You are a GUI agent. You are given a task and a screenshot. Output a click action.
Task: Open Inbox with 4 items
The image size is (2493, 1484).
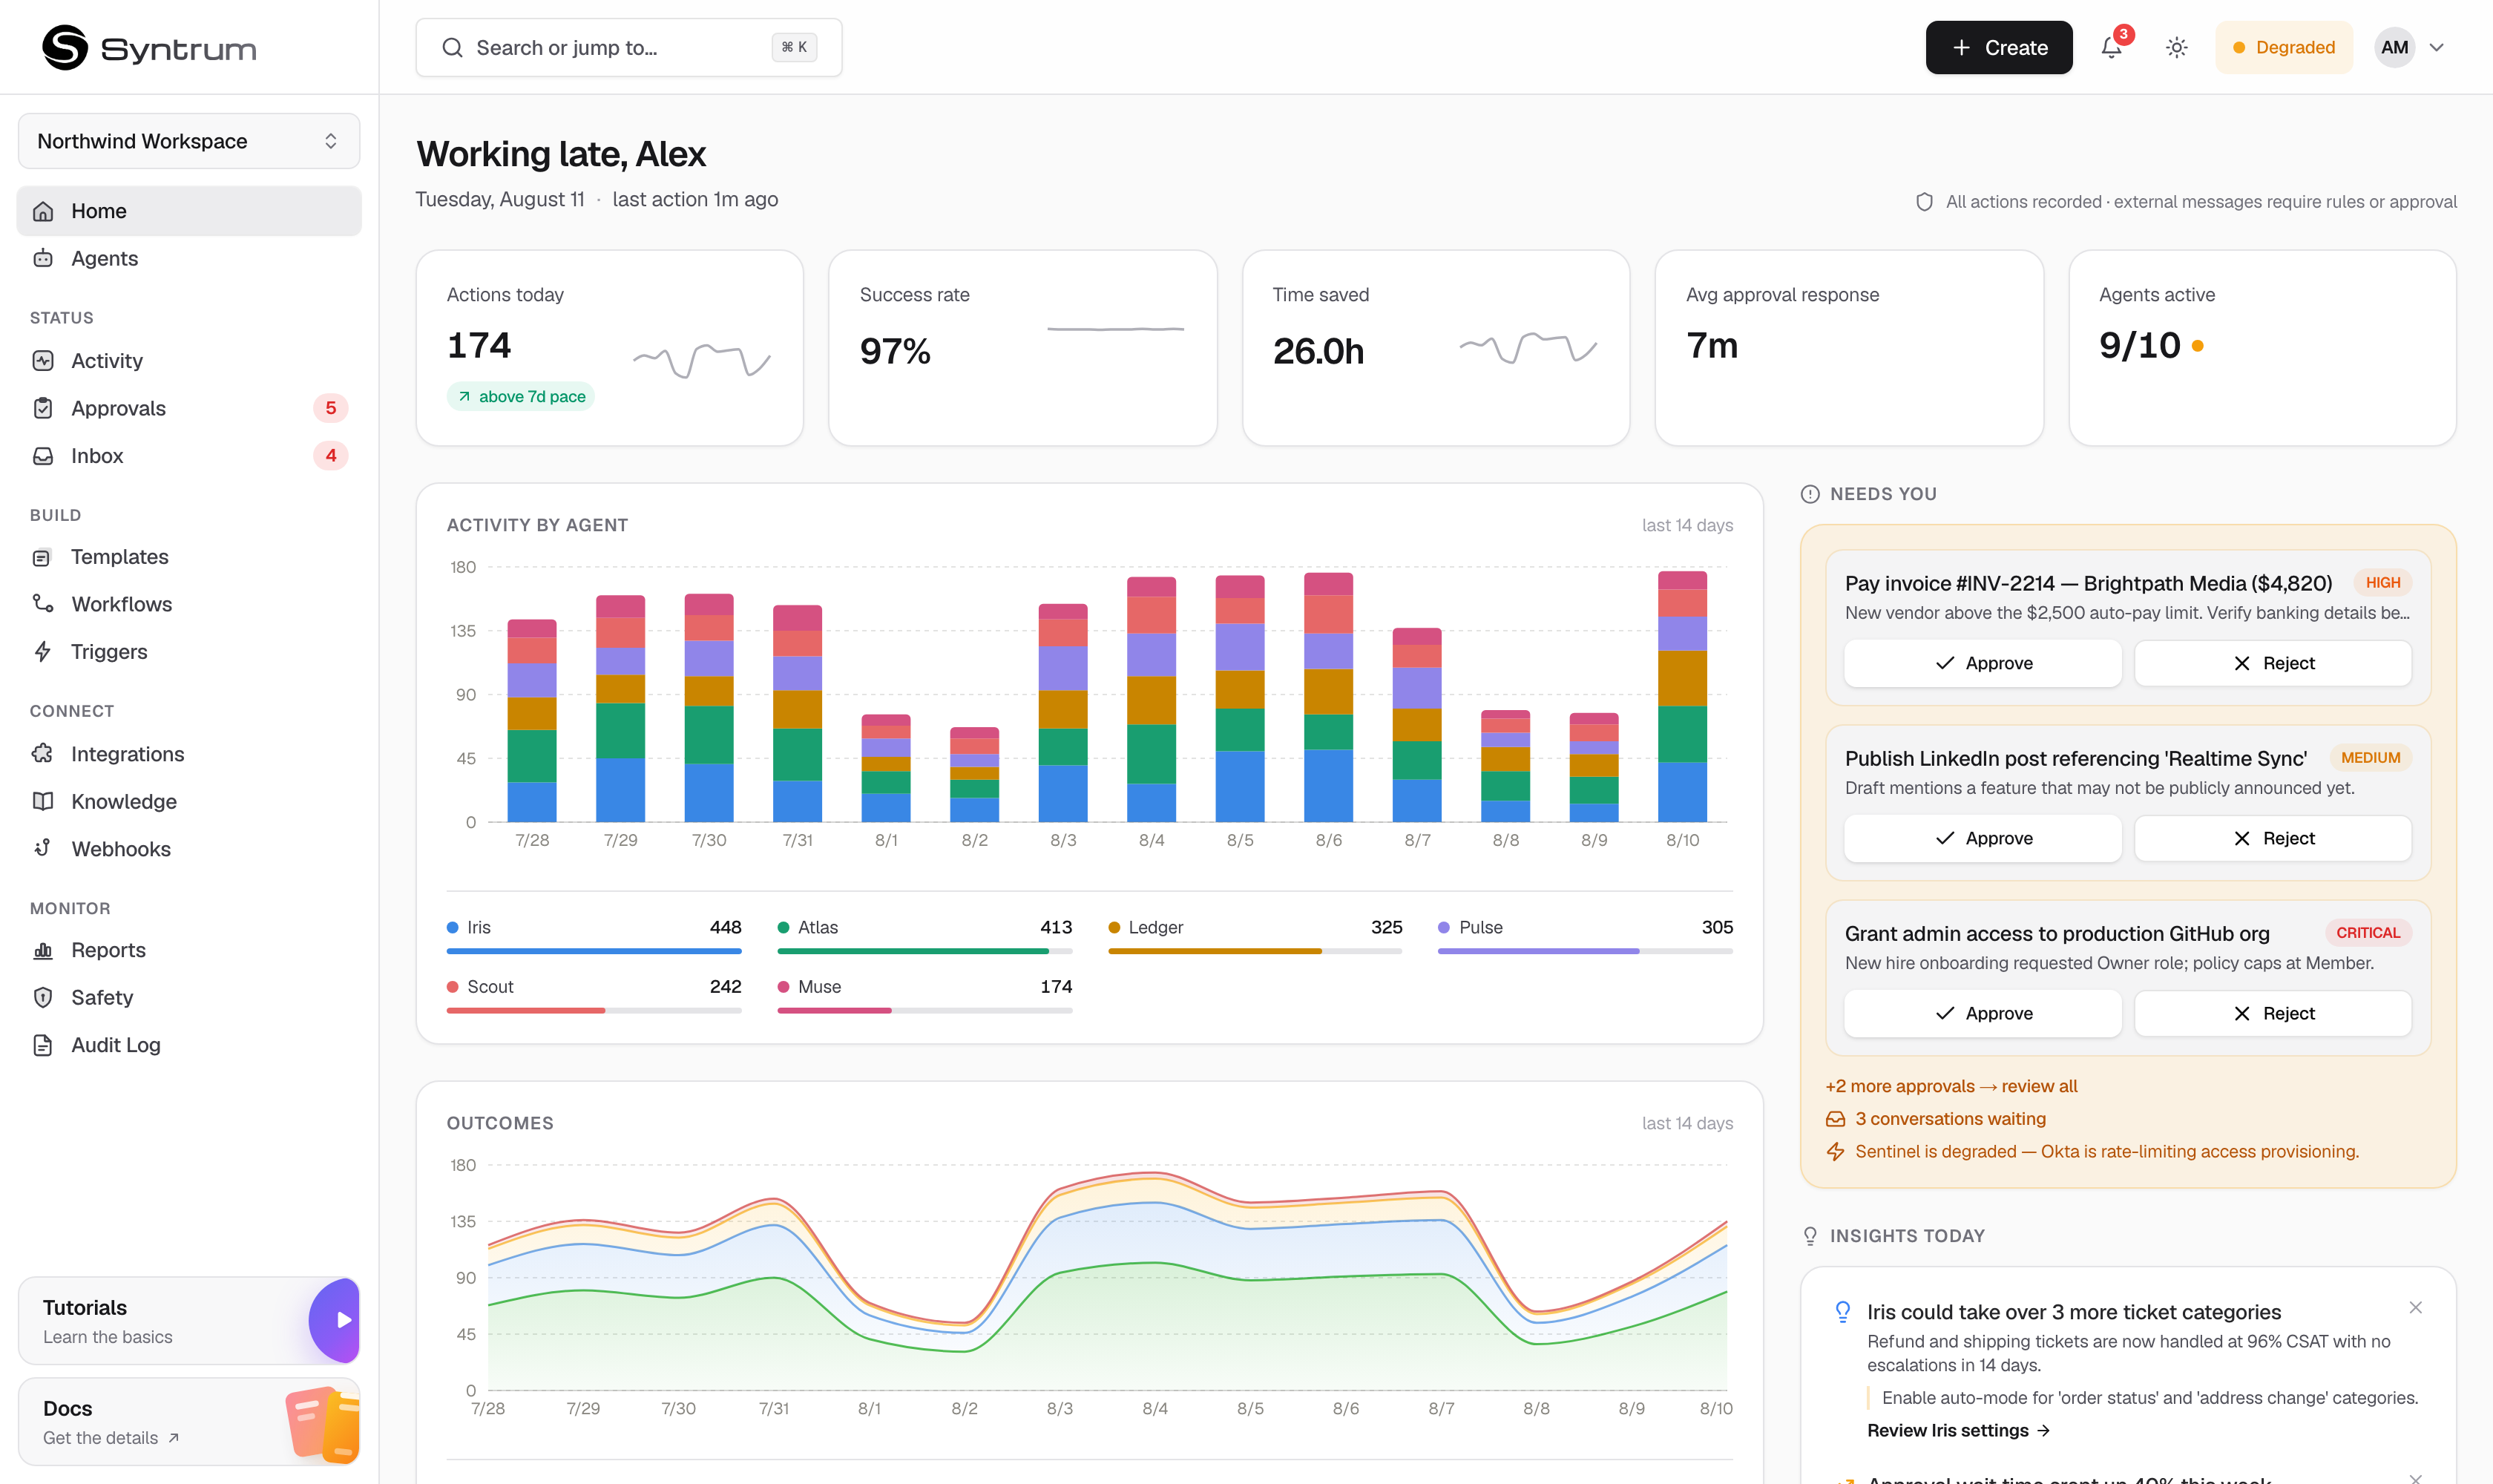[x=189, y=456]
